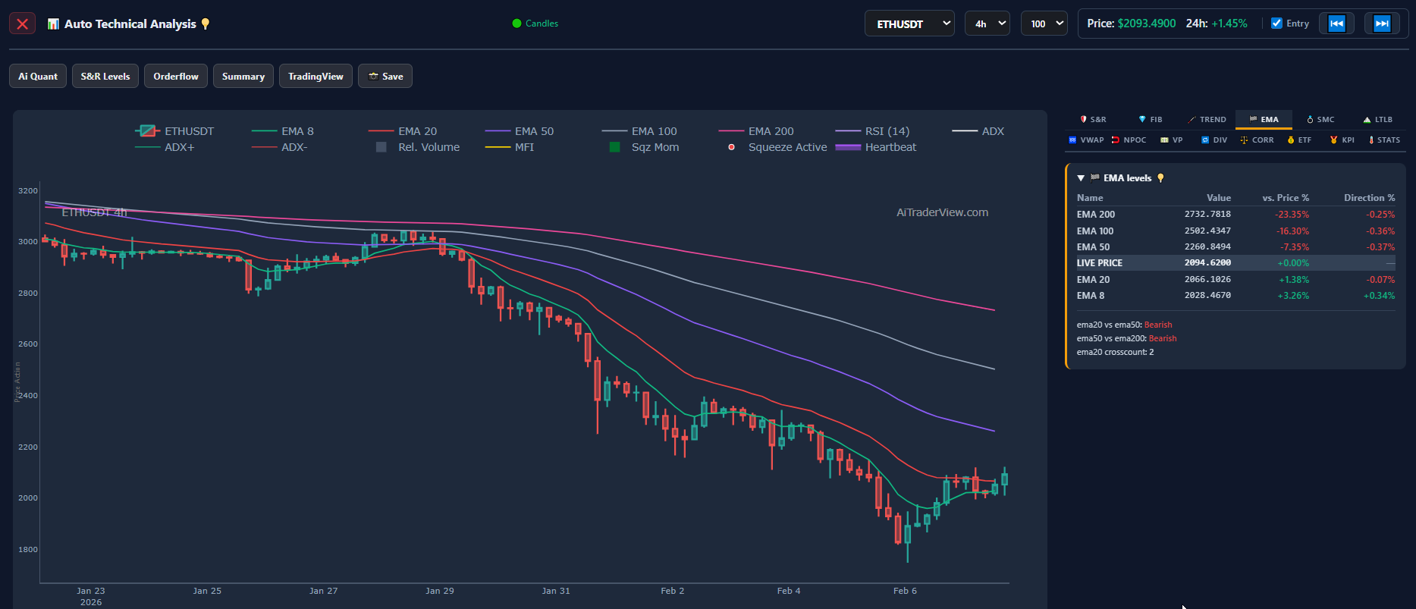Close the Auto Technical Analysis panel

pyautogui.click(x=22, y=24)
